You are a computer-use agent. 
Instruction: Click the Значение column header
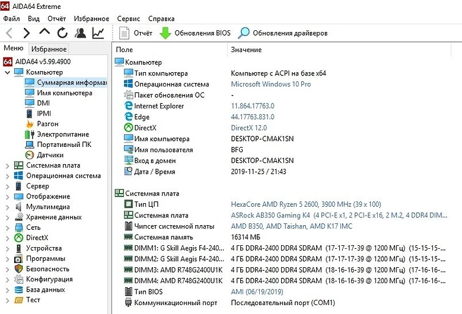(246, 50)
